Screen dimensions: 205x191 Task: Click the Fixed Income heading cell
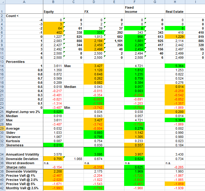pyautogui.click(x=134, y=9)
